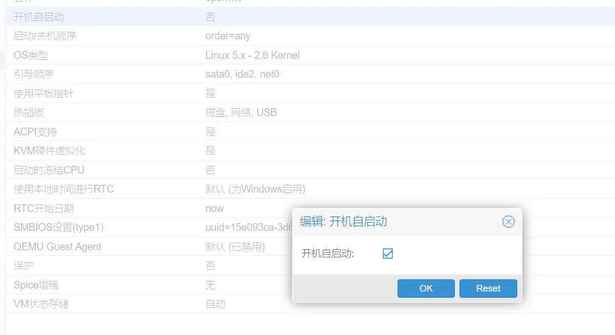Select the 启动/关机顺序 row
Screen dimensions: 615x335
pyautogui.click(x=311, y=36)
